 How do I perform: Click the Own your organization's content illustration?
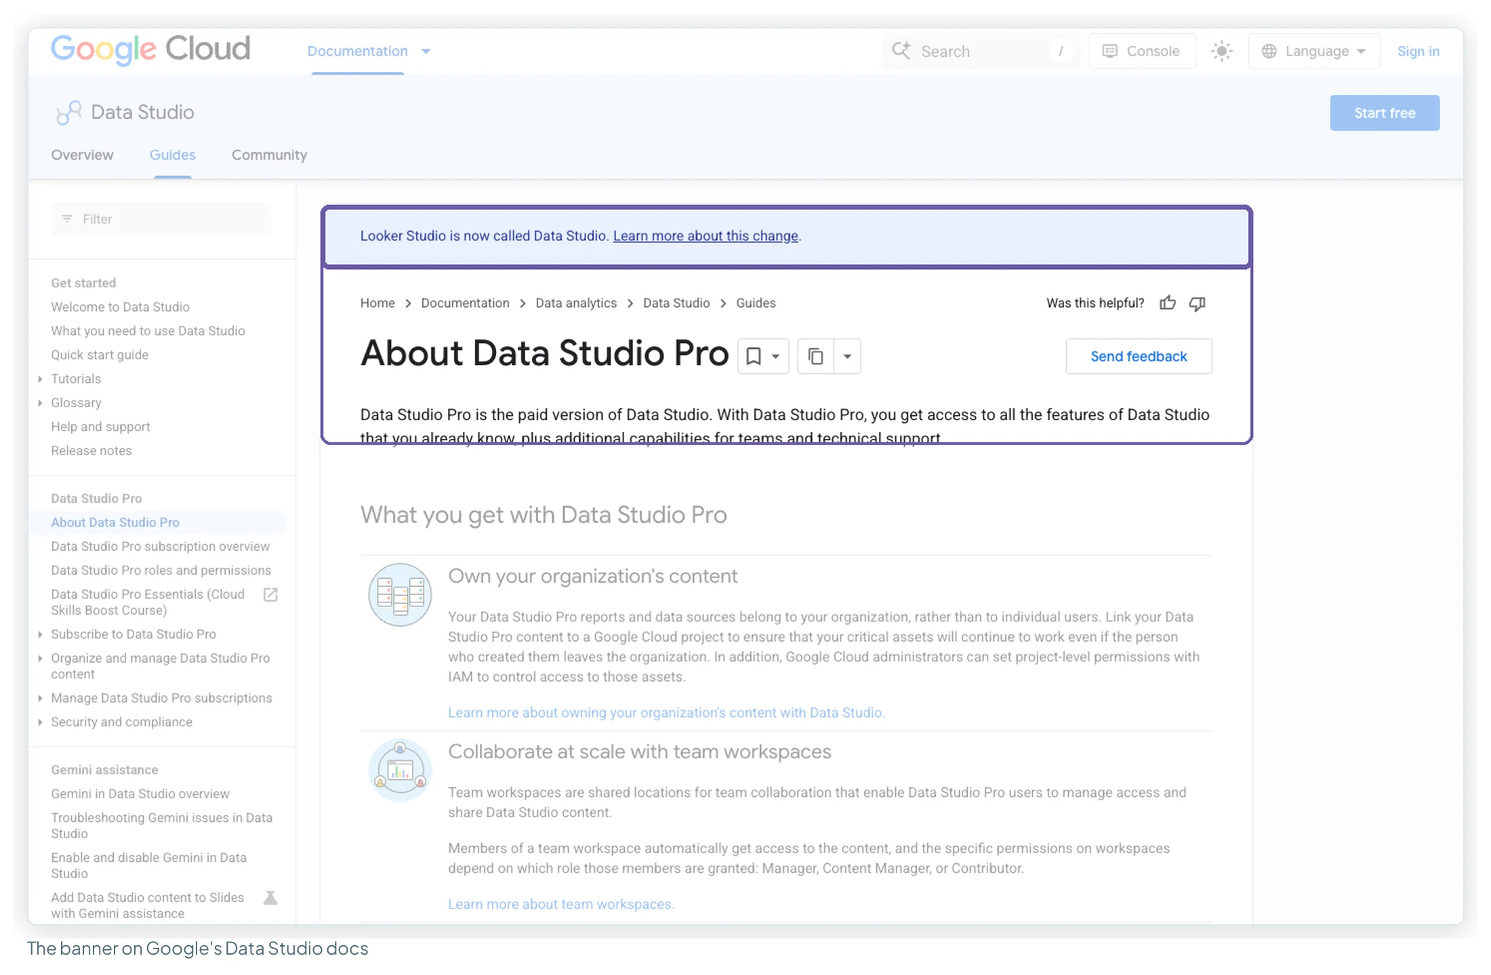pyautogui.click(x=400, y=594)
